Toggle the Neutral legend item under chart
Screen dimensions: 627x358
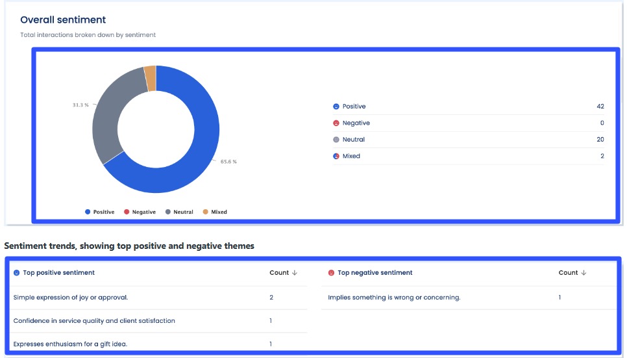(x=179, y=212)
